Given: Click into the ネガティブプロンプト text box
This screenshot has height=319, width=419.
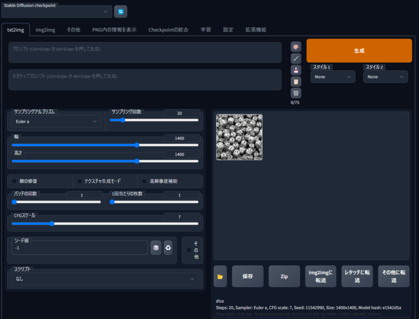Looking at the screenshot, I should pos(145,79).
